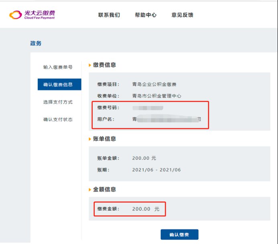Open the 帮助中心 menu item
Screen dimensions: 278x244
(146, 15)
